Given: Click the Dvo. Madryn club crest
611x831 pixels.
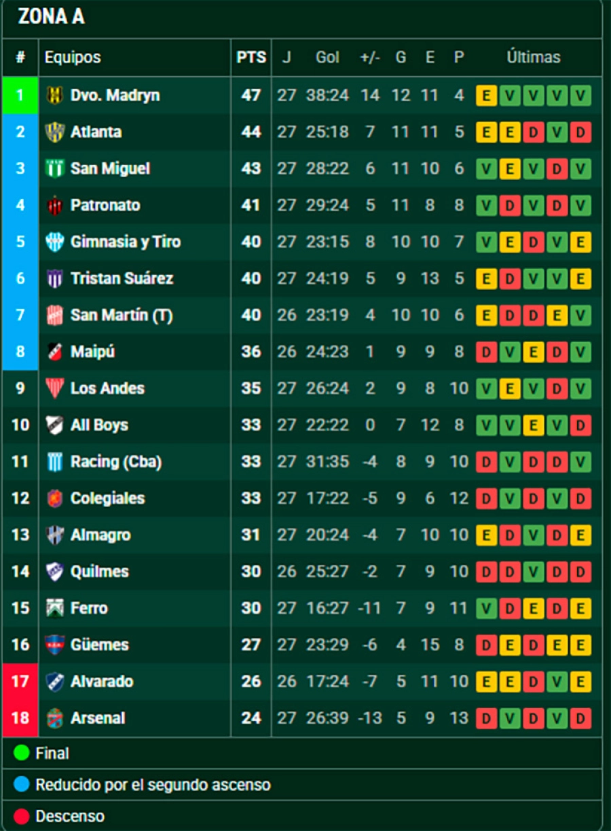Looking at the screenshot, I should pos(54,95).
